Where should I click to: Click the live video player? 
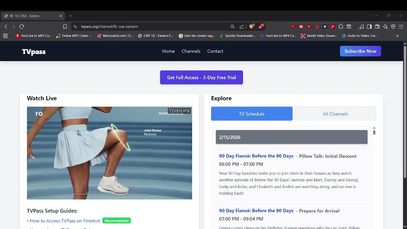pos(109,153)
